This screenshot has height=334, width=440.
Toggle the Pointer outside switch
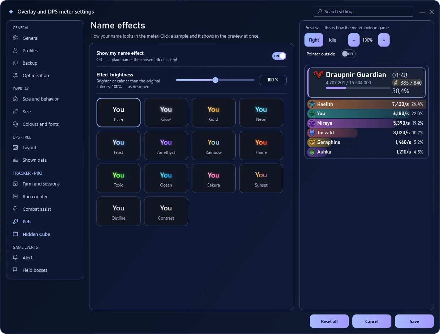click(348, 54)
